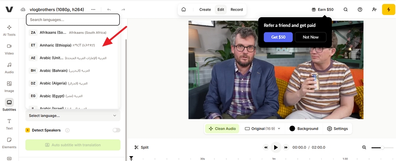Click the Detect Speakers info icon
The image size is (396, 161).
67,130
